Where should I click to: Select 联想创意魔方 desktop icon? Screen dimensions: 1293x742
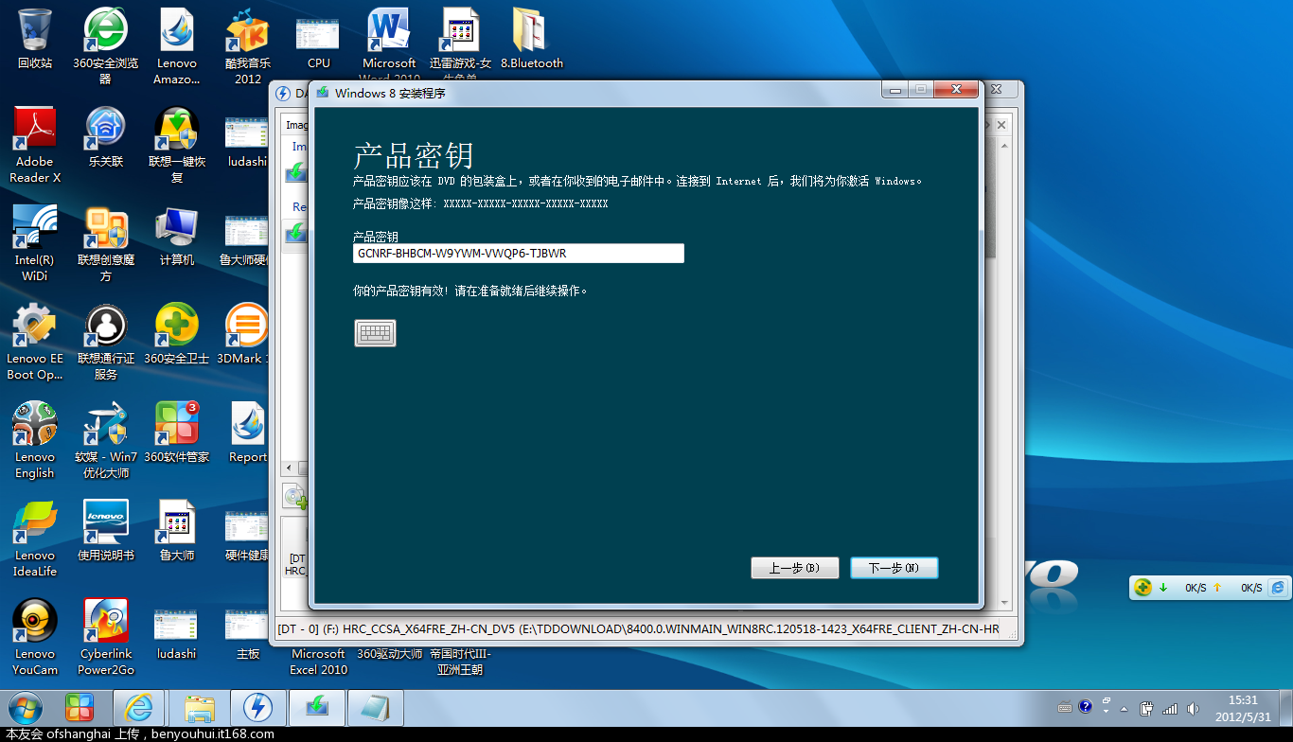[106, 243]
